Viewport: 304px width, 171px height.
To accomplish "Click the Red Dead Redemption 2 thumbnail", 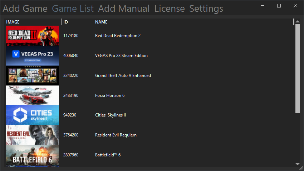I will tap(33, 36).
